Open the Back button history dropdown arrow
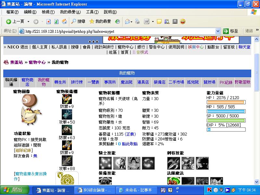Screen dimensions: 260x195 [29, 21]
